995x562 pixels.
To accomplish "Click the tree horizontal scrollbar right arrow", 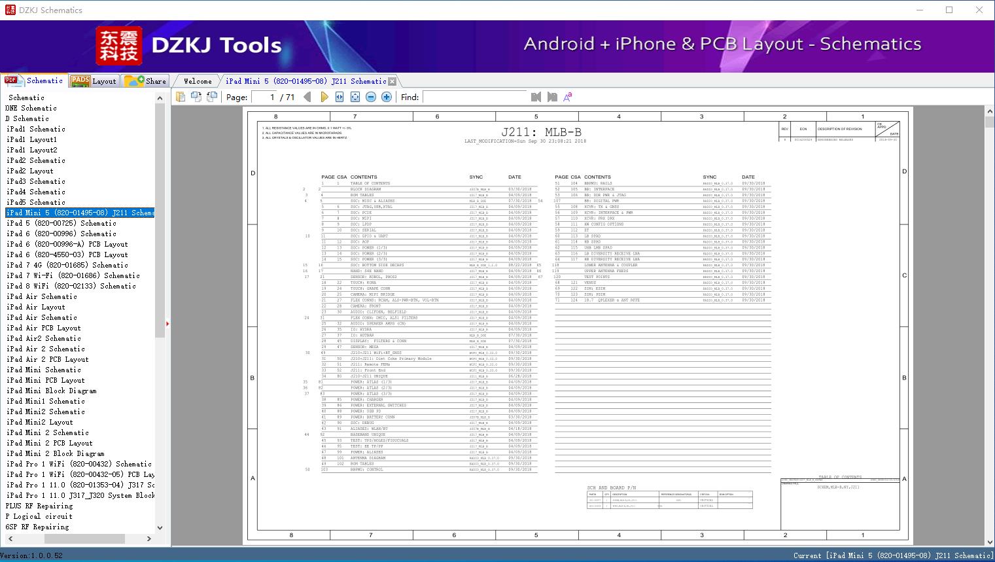I will point(149,538).
